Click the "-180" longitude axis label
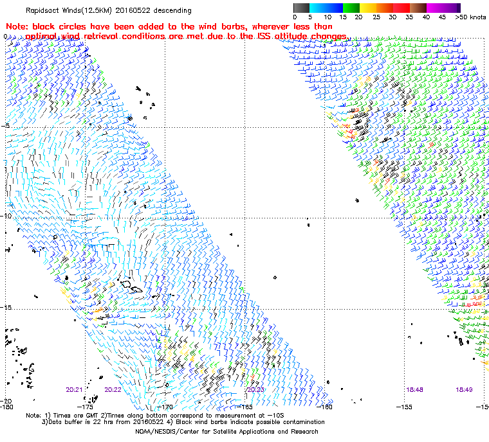The height and width of the screenshot is (442, 489). click(6, 407)
